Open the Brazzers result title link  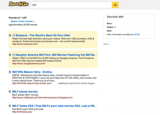pyautogui.click(x=41, y=35)
